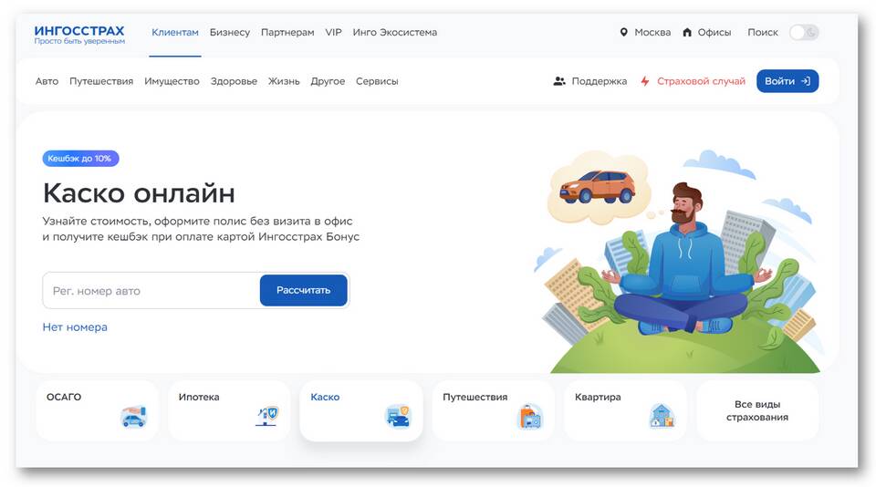The image size is (876, 487).
Task: Open the Инго Экосистема tab
Action: (395, 33)
